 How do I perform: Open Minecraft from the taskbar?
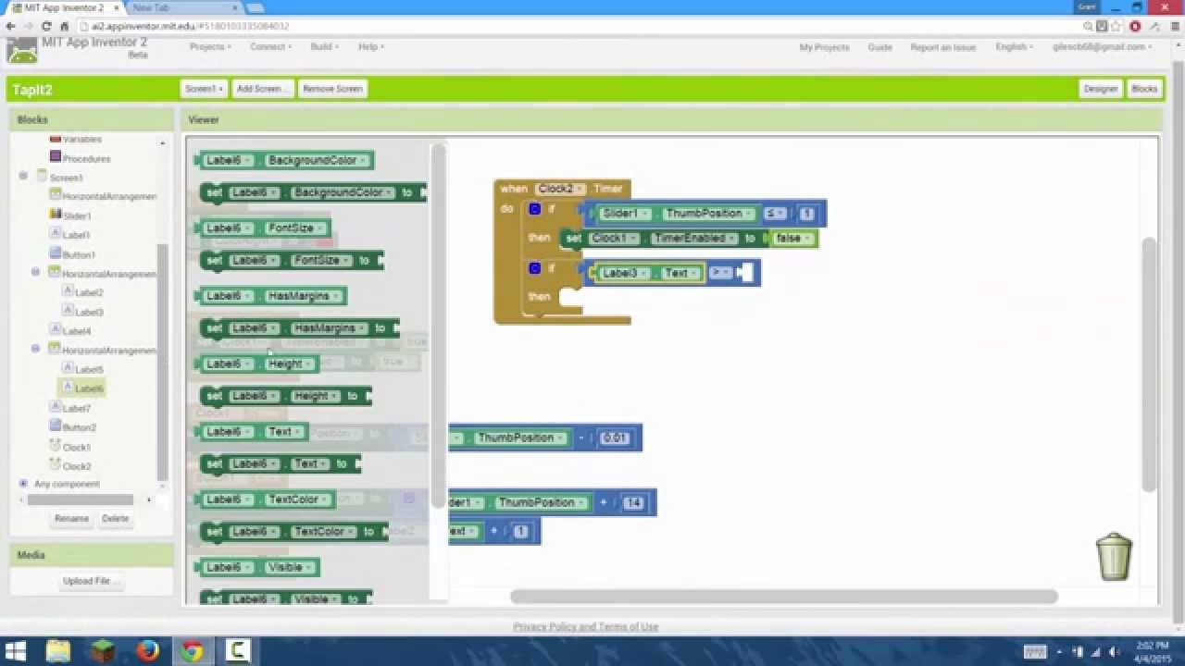tap(103, 651)
